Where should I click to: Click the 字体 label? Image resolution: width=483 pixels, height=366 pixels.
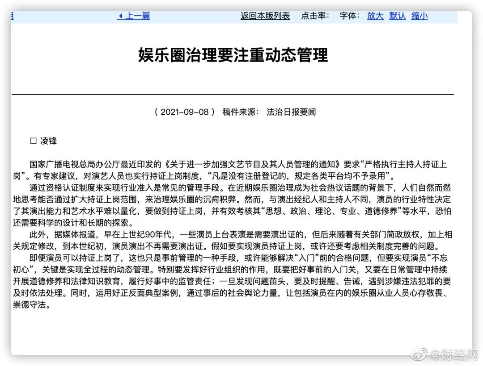[x=349, y=16]
